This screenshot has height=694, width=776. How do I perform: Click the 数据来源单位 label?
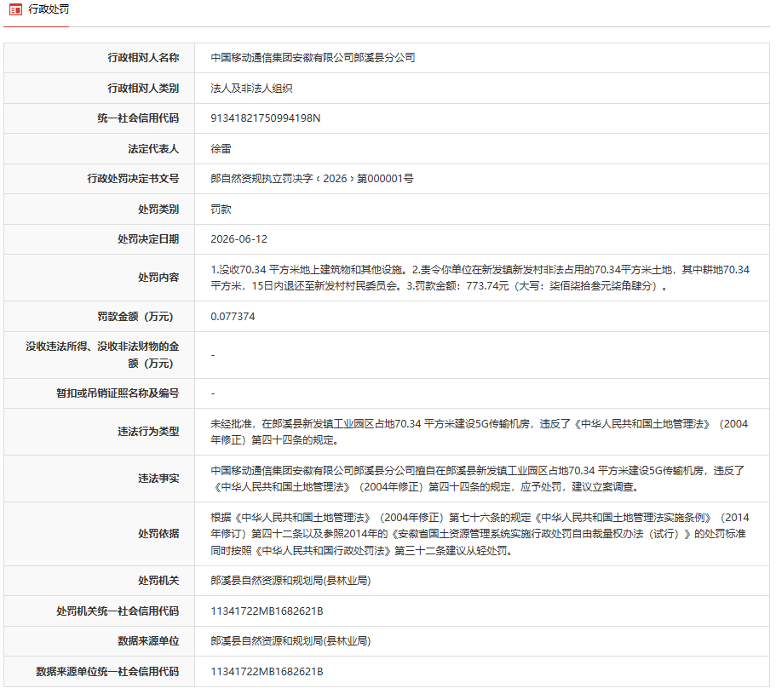[148, 641]
